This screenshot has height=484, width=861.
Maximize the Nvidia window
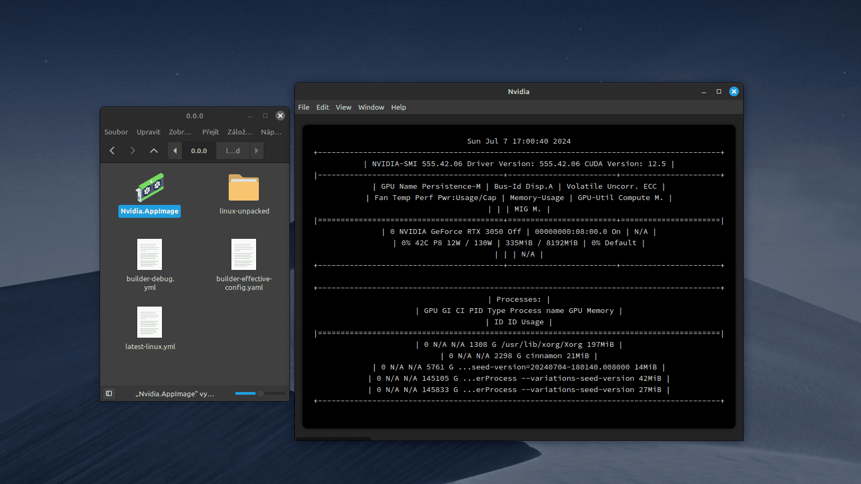[x=718, y=91]
